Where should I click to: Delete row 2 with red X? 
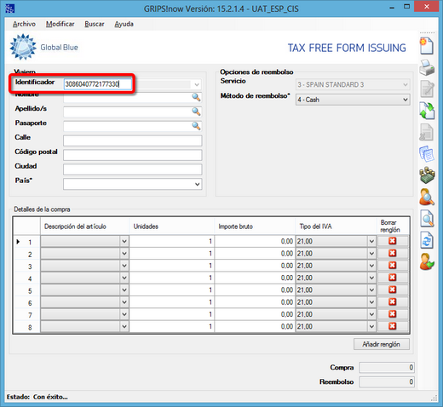pos(393,253)
